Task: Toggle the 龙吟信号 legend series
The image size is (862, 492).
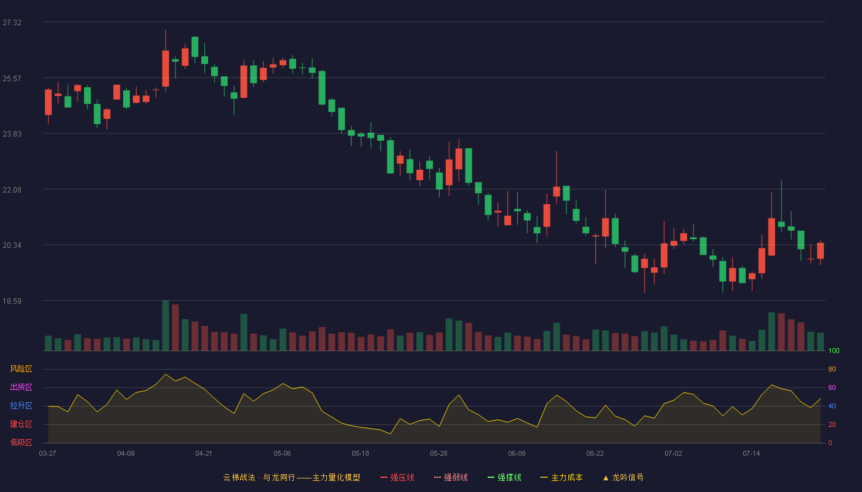Action: [x=623, y=477]
